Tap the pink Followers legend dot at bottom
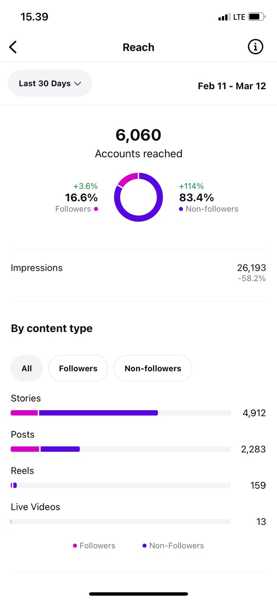This screenshot has width=277, height=601. [75, 546]
